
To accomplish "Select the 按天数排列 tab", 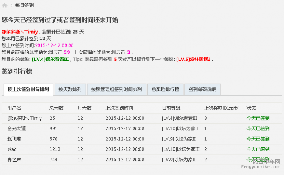I will 70,89.
